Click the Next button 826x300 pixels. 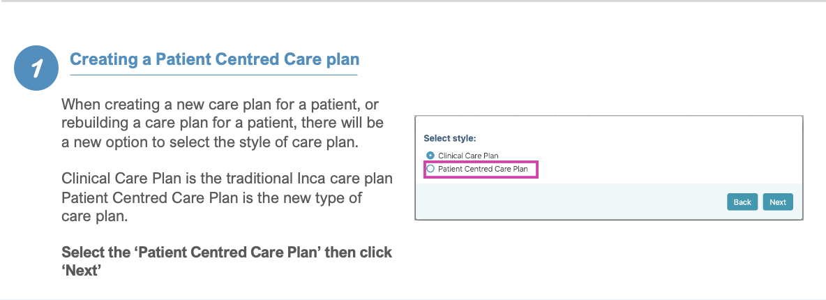tap(778, 202)
